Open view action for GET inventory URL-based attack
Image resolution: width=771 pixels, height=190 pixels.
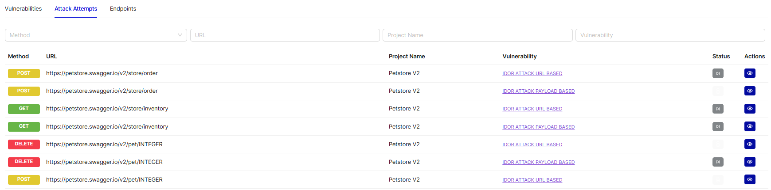749,109
